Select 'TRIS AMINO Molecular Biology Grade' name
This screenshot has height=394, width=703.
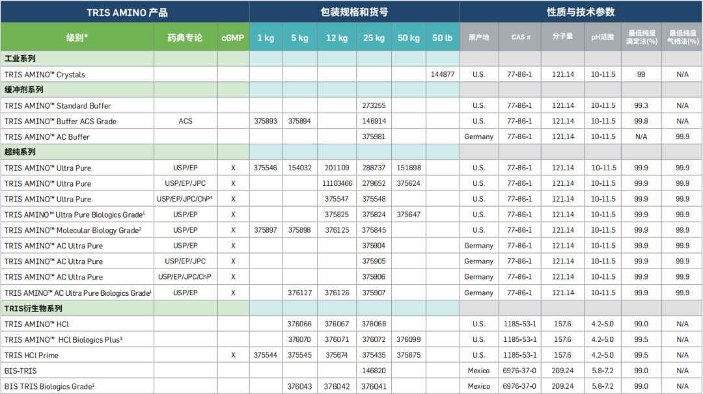(73, 230)
